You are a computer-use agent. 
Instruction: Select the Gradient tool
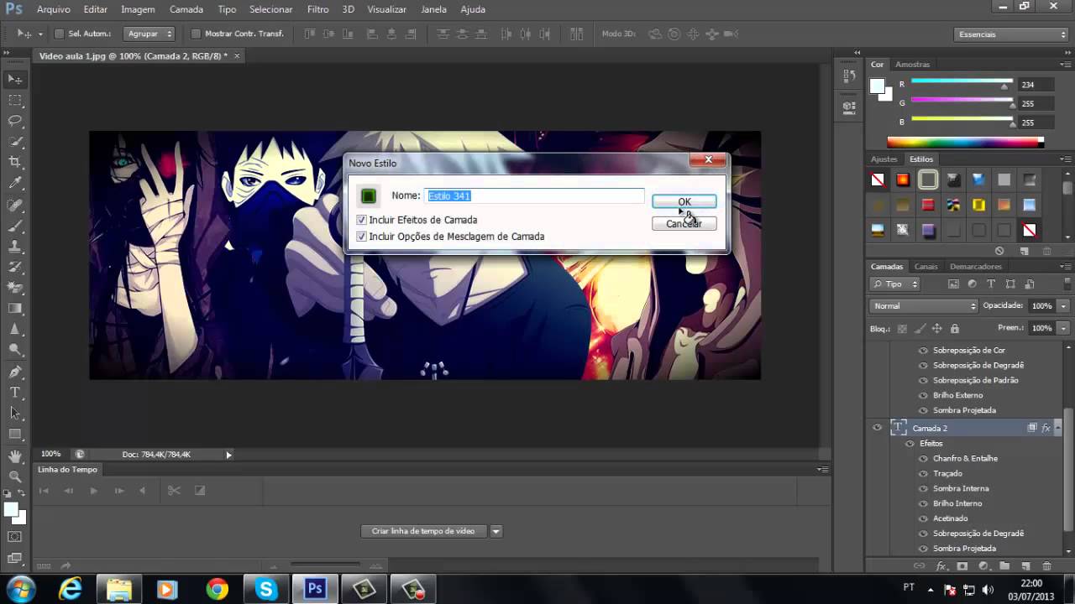(15, 309)
